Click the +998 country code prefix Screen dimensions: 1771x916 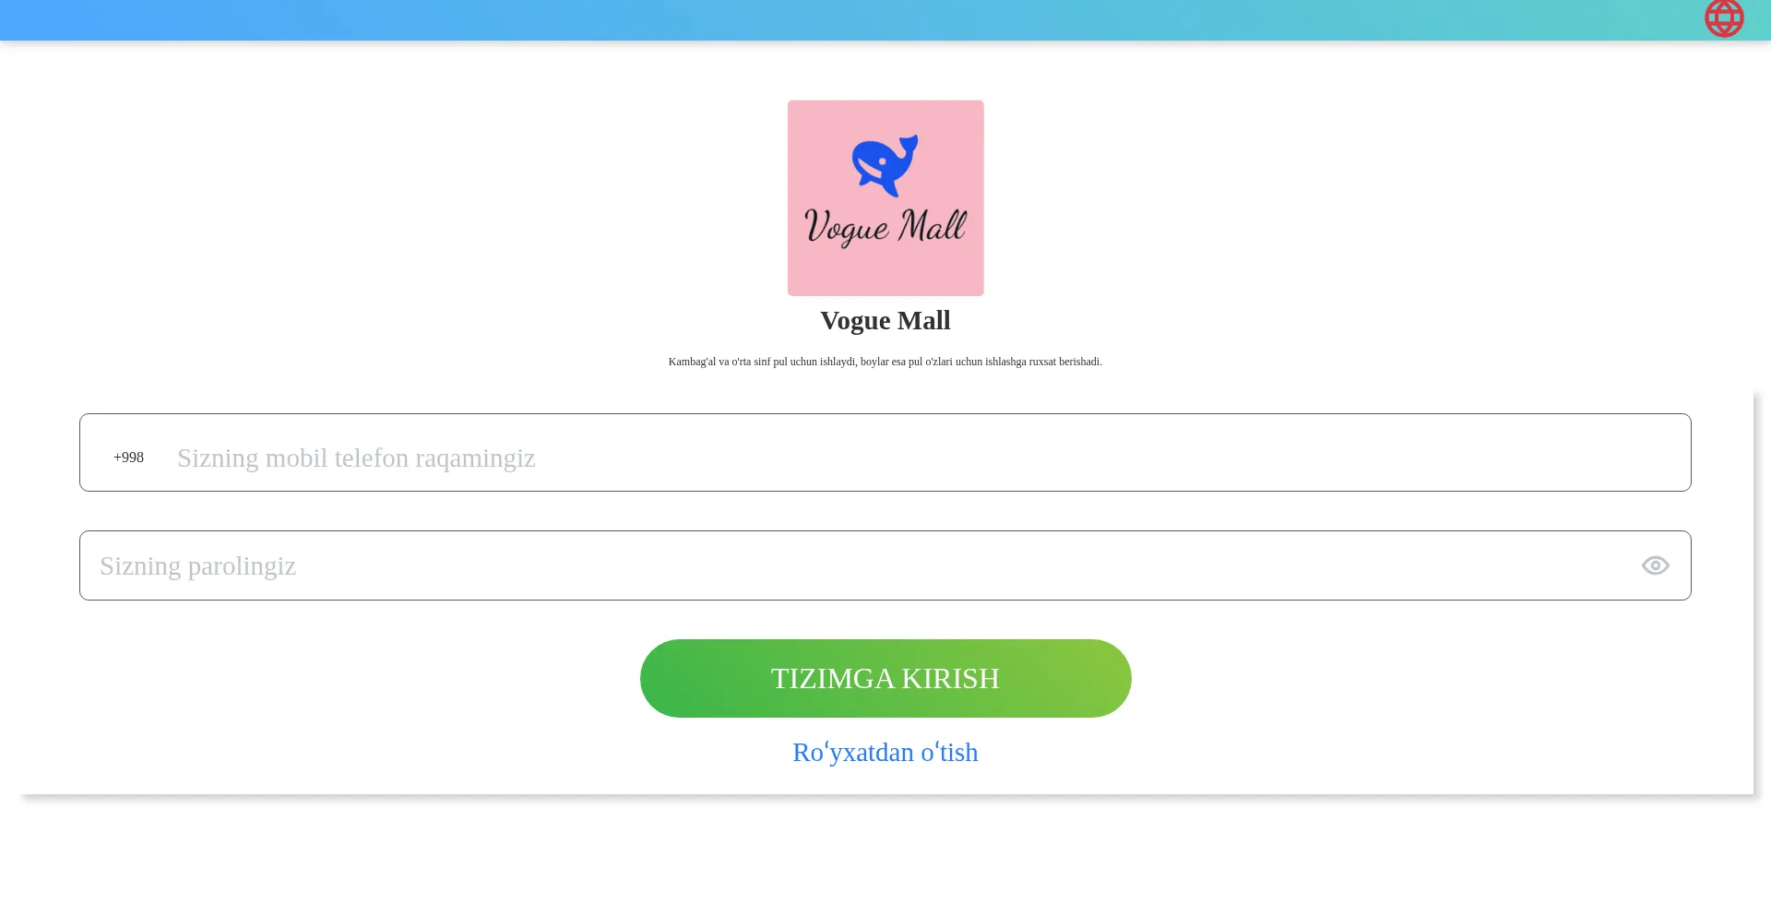128,458
